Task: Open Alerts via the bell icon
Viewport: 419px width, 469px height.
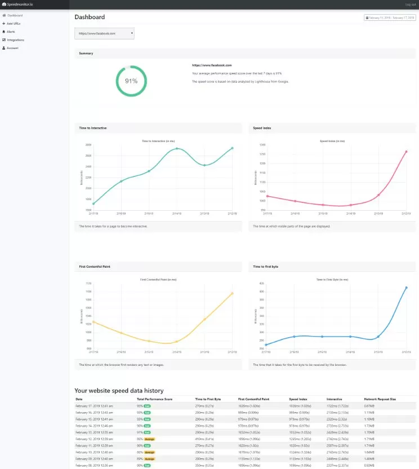Action: coord(4,32)
